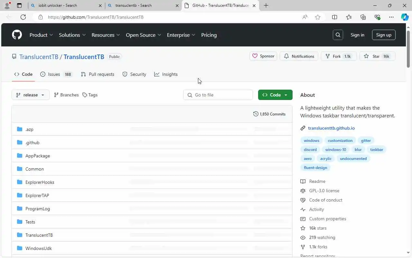The height and width of the screenshot is (258, 412).
Task: Click the Activity pulse icon
Action: click(x=303, y=209)
